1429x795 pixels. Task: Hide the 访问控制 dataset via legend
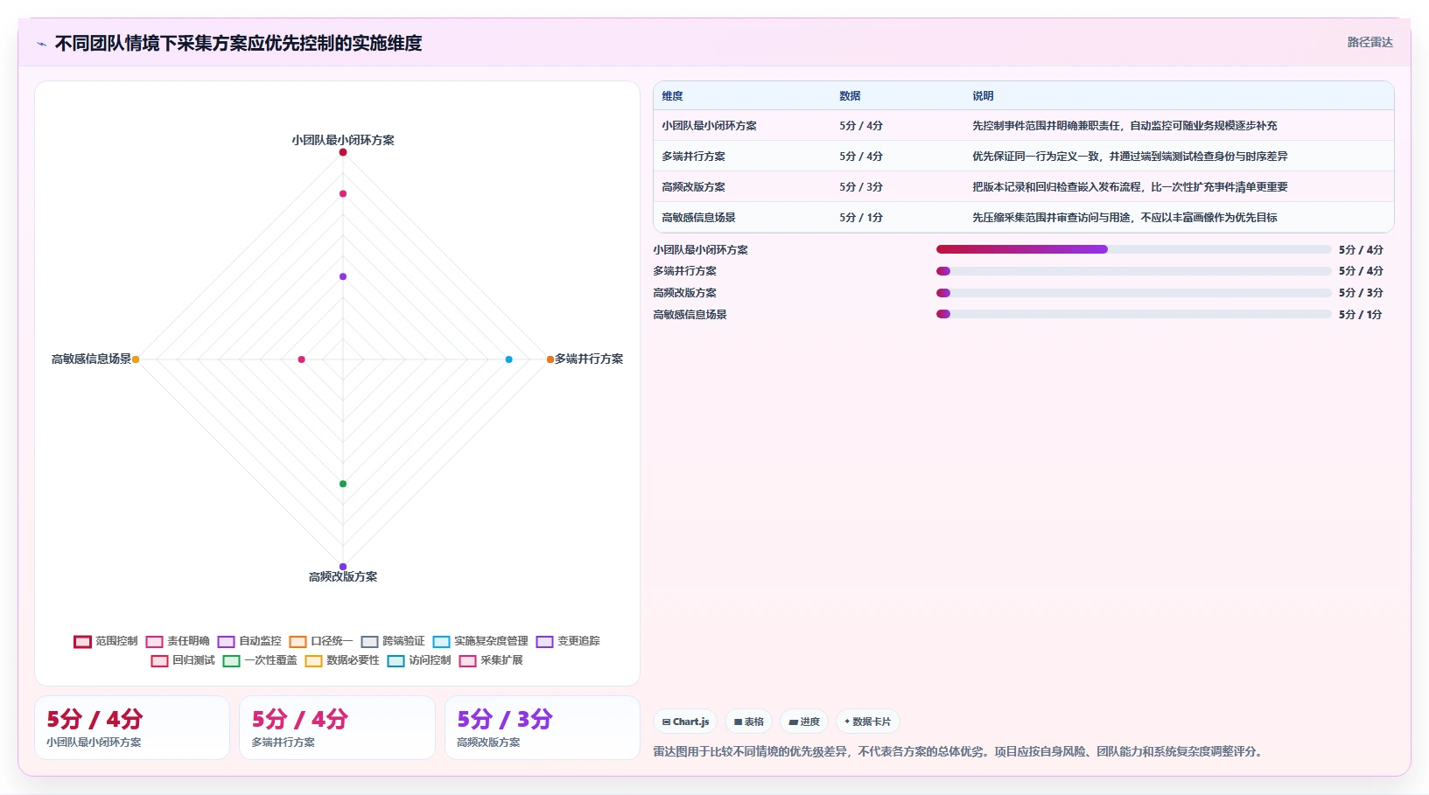[419, 660]
